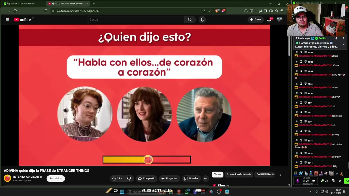This screenshot has height=196, width=349.
Task: Click the YouTube page vertical scrollbar arrow
Action: [289, 185]
